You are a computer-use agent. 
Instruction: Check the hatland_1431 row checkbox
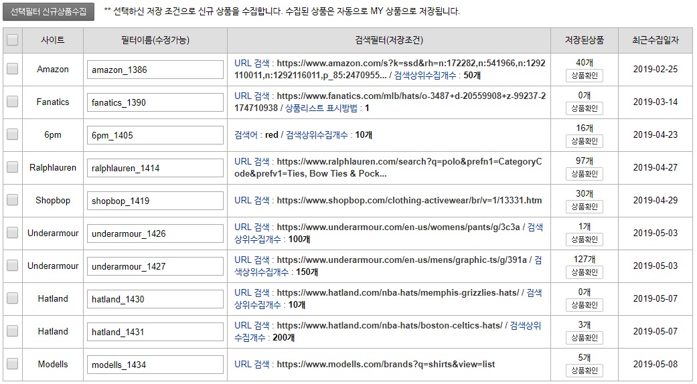pyautogui.click(x=13, y=331)
